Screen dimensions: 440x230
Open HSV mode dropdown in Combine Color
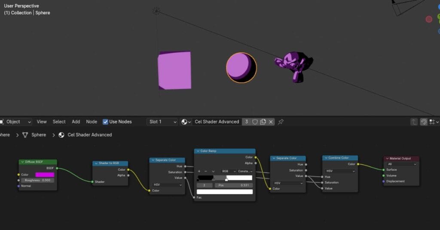(340, 171)
